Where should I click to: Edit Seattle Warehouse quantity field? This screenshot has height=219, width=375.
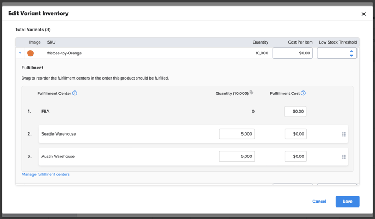(x=237, y=134)
